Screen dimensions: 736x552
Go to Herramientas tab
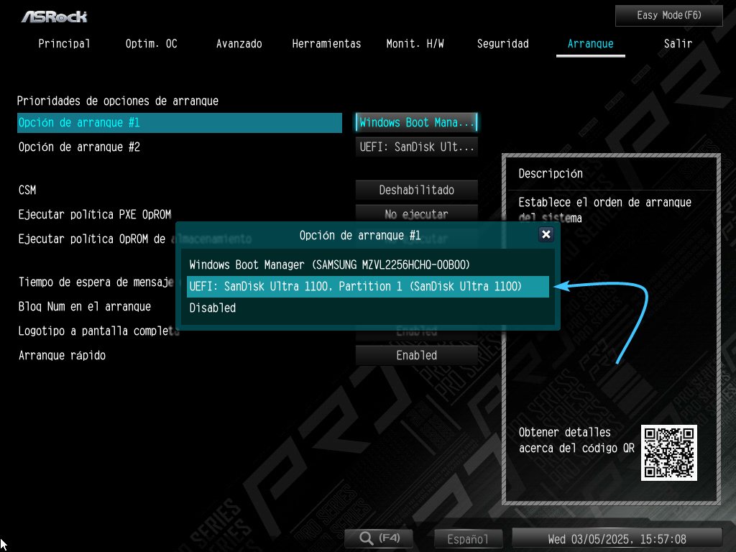click(326, 44)
